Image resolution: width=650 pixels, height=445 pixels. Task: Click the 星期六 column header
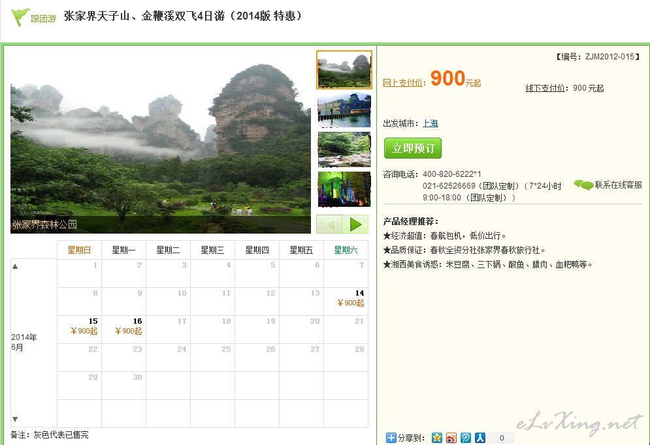point(346,250)
